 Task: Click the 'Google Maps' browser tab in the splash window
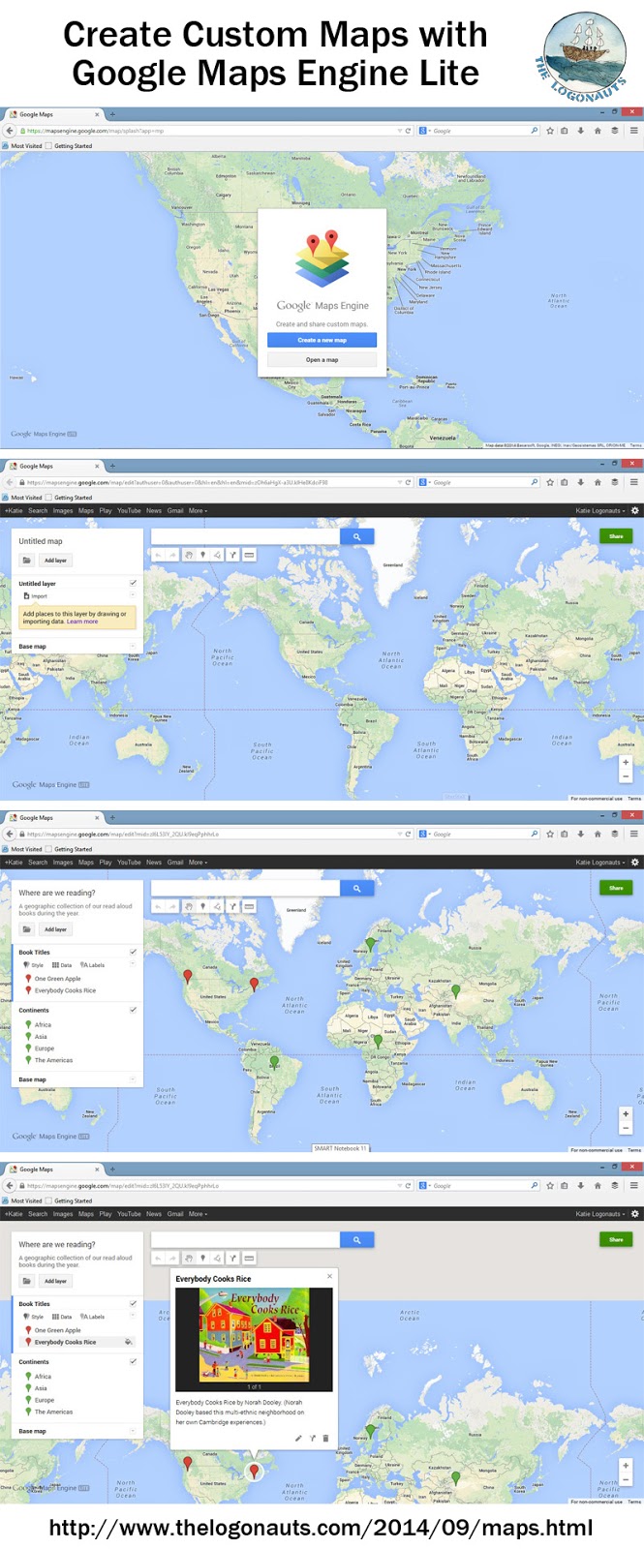pyautogui.click(x=53, y=114)
